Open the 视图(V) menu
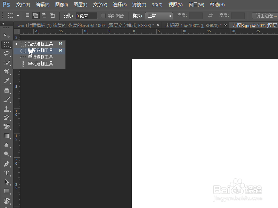Screen dimensions: 278x208 point(175,5)
